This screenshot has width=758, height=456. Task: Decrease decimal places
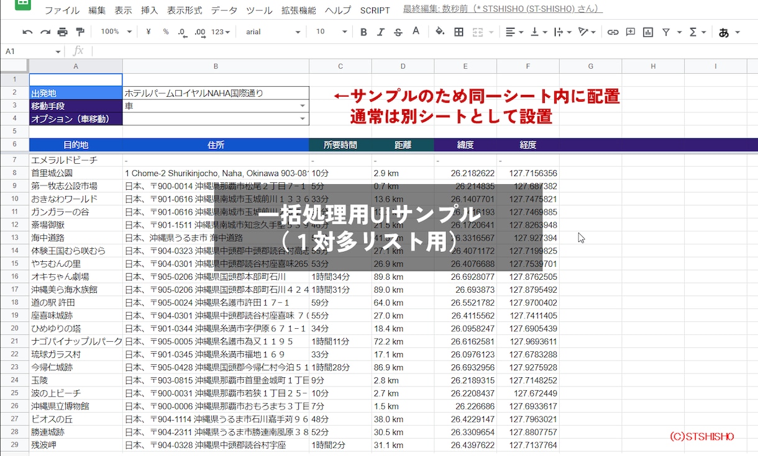pos(183,32)
